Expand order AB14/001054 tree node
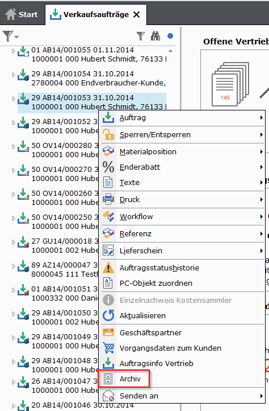This screenshot has width=269, height=411. [x=14, y=75]
